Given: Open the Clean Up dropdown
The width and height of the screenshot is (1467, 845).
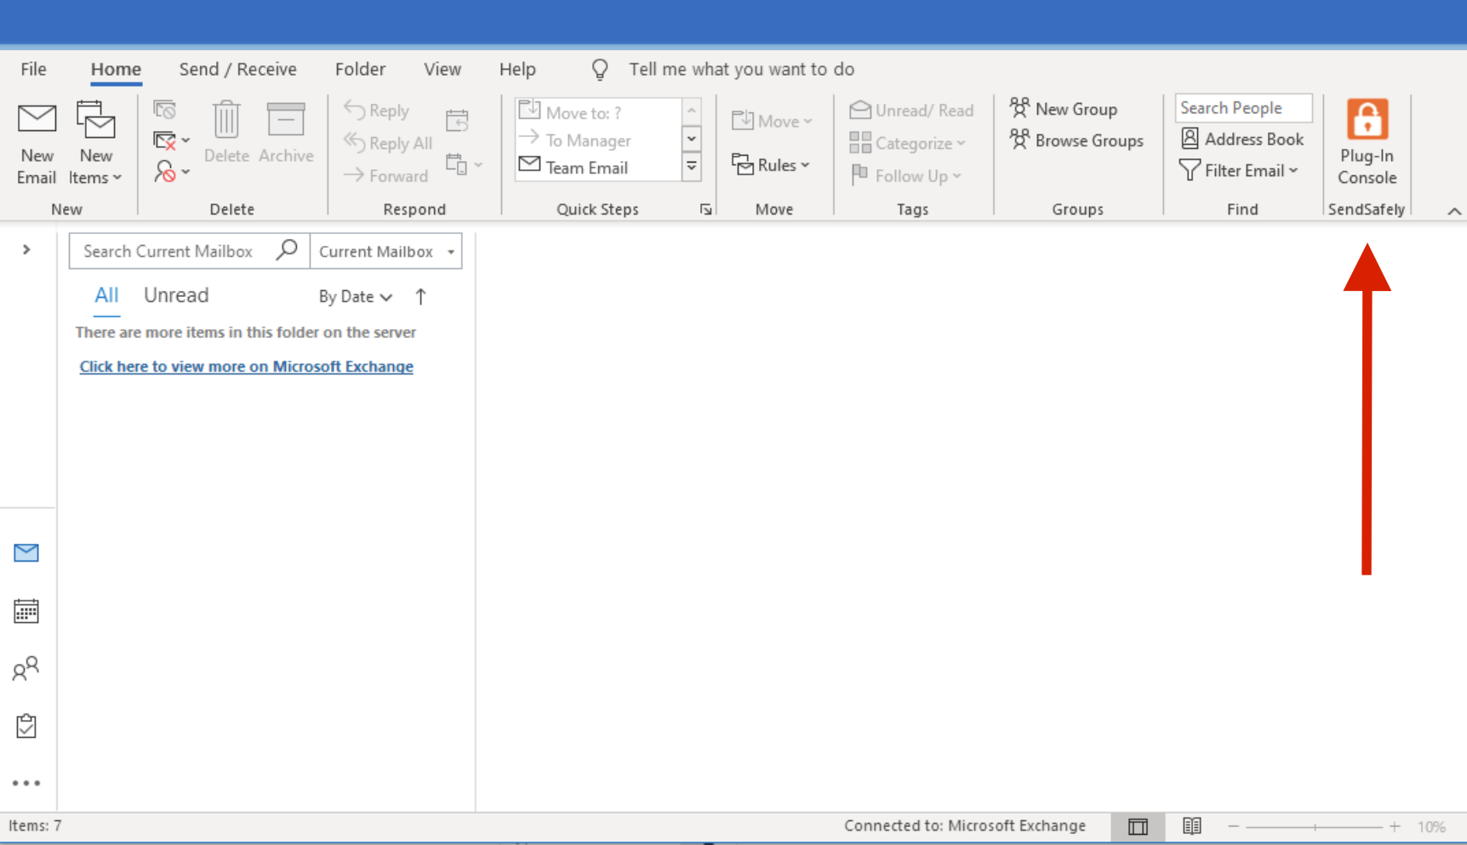Looking at the screenshot, I should tap(170, 140).
